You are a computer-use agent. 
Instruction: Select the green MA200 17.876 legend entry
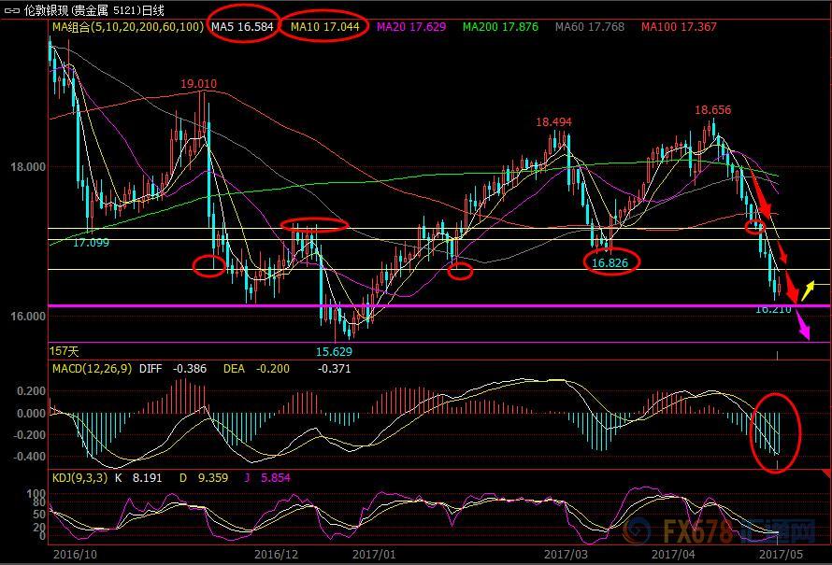[x=500, y=27]
